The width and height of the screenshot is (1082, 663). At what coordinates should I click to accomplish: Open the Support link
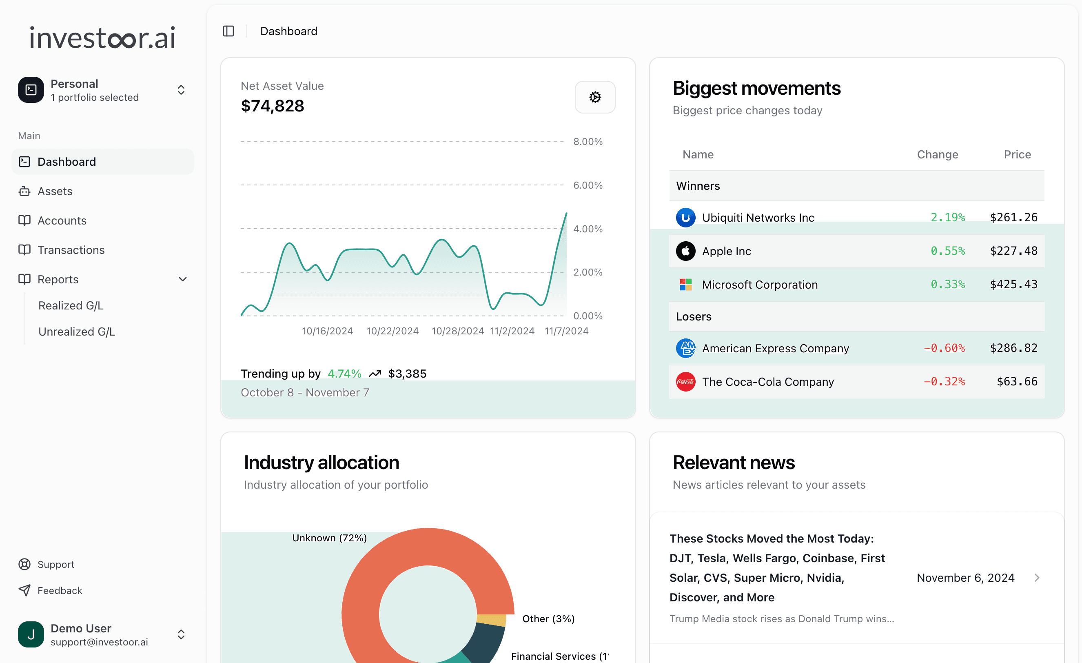pos(56,564)
